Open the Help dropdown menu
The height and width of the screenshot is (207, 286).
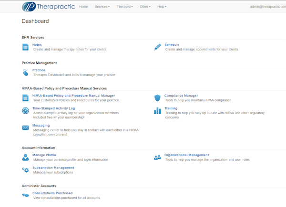tap(162, 7)
